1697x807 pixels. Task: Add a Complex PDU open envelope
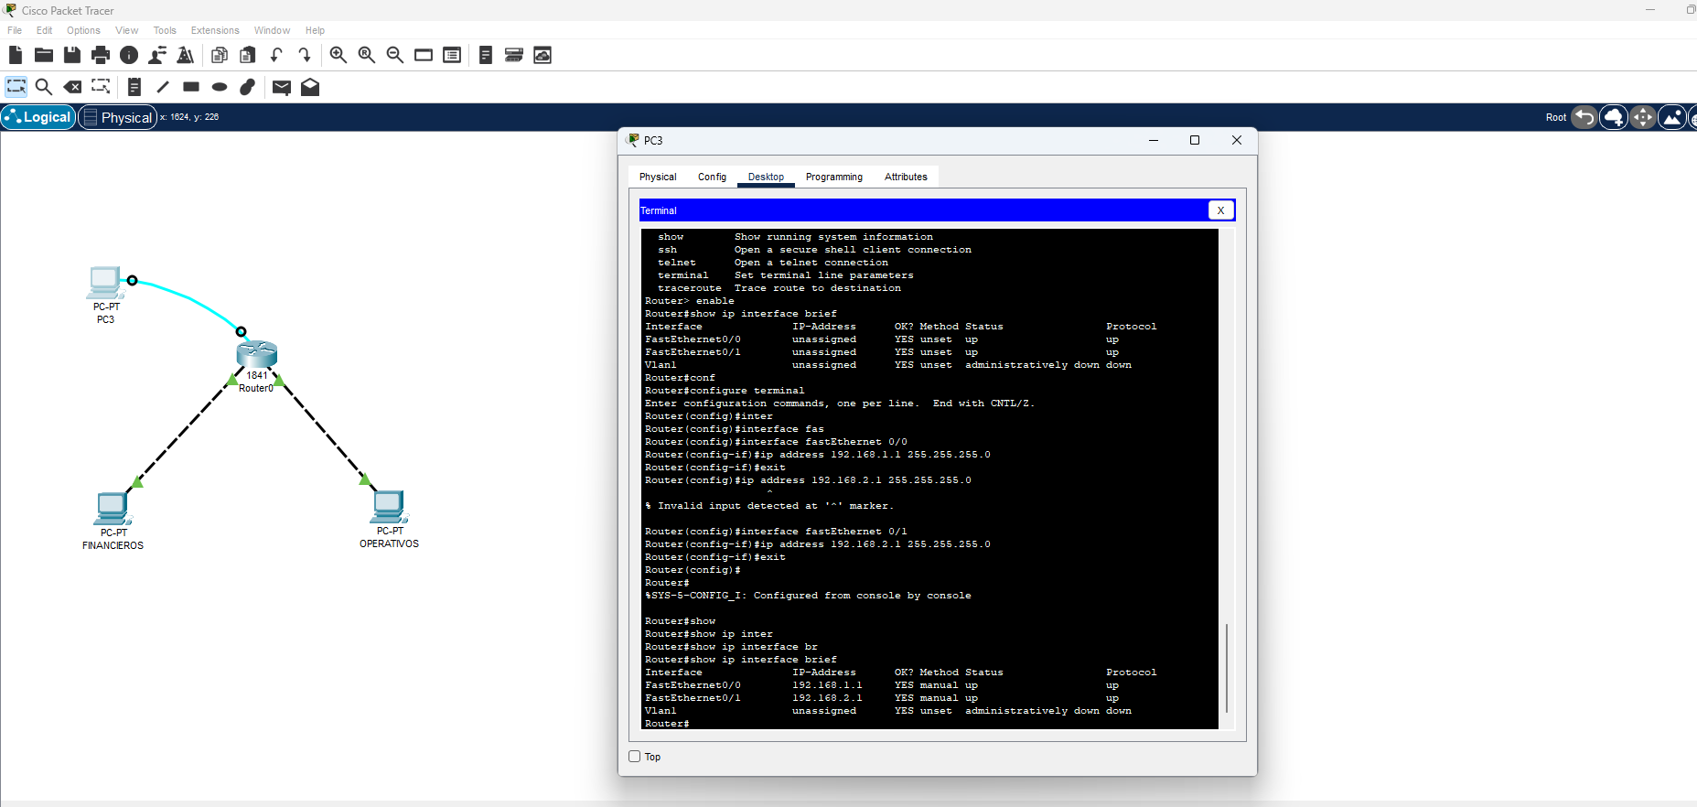click(310, 87)
